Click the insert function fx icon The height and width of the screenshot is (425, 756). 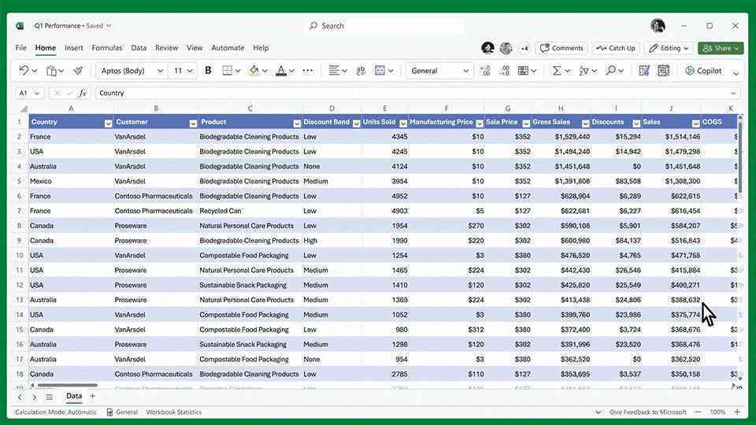[x=83, y=93]
